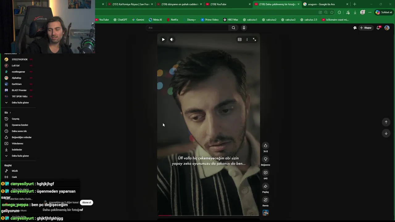Open Videolarınız
The image size is (395, 222).
[x=18, y=143]
